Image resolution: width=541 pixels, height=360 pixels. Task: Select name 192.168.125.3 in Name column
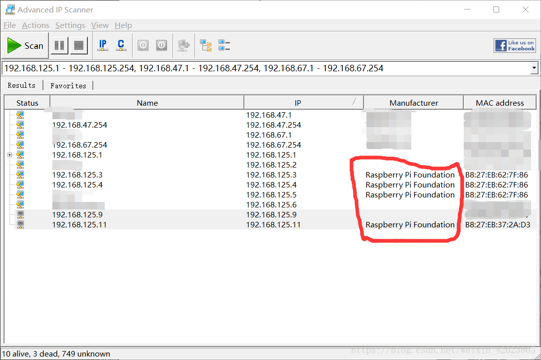(77, 175)
